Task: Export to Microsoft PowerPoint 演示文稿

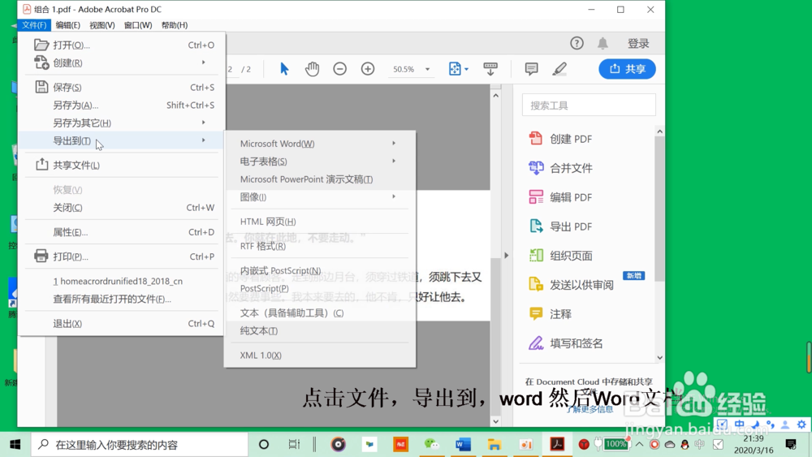Action: coord(320,179)
